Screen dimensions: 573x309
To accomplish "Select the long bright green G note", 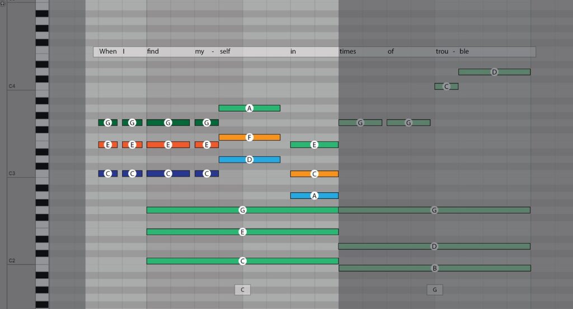I will 242,210.
